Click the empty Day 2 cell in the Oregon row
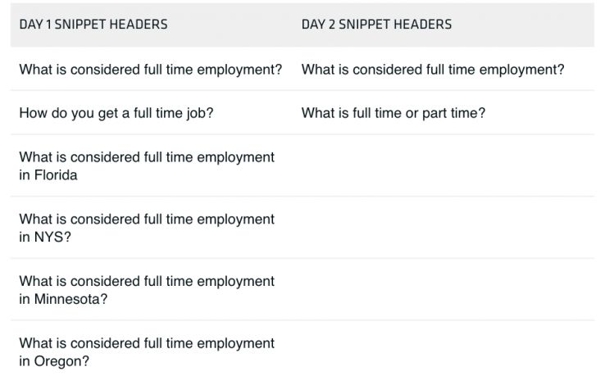 [443, 351]
